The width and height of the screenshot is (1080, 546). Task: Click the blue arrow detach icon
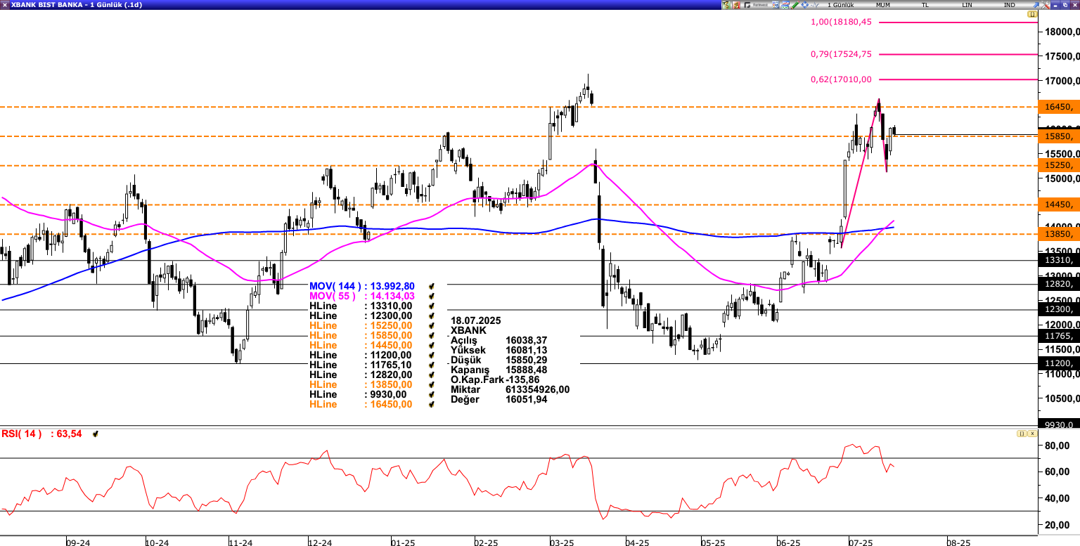point(1036,5)
